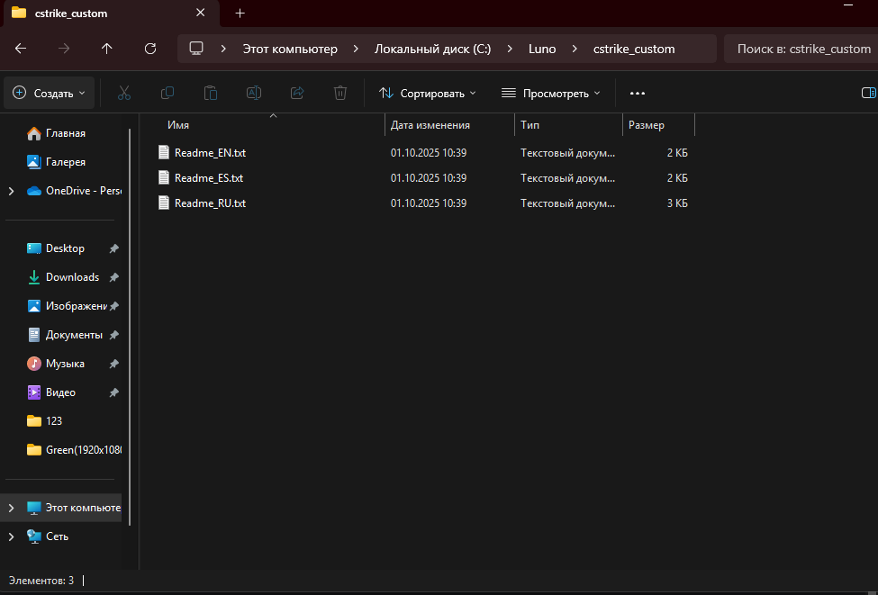Toggle the details pane button
Screen dimensions: 878x595
coord(868,93)
